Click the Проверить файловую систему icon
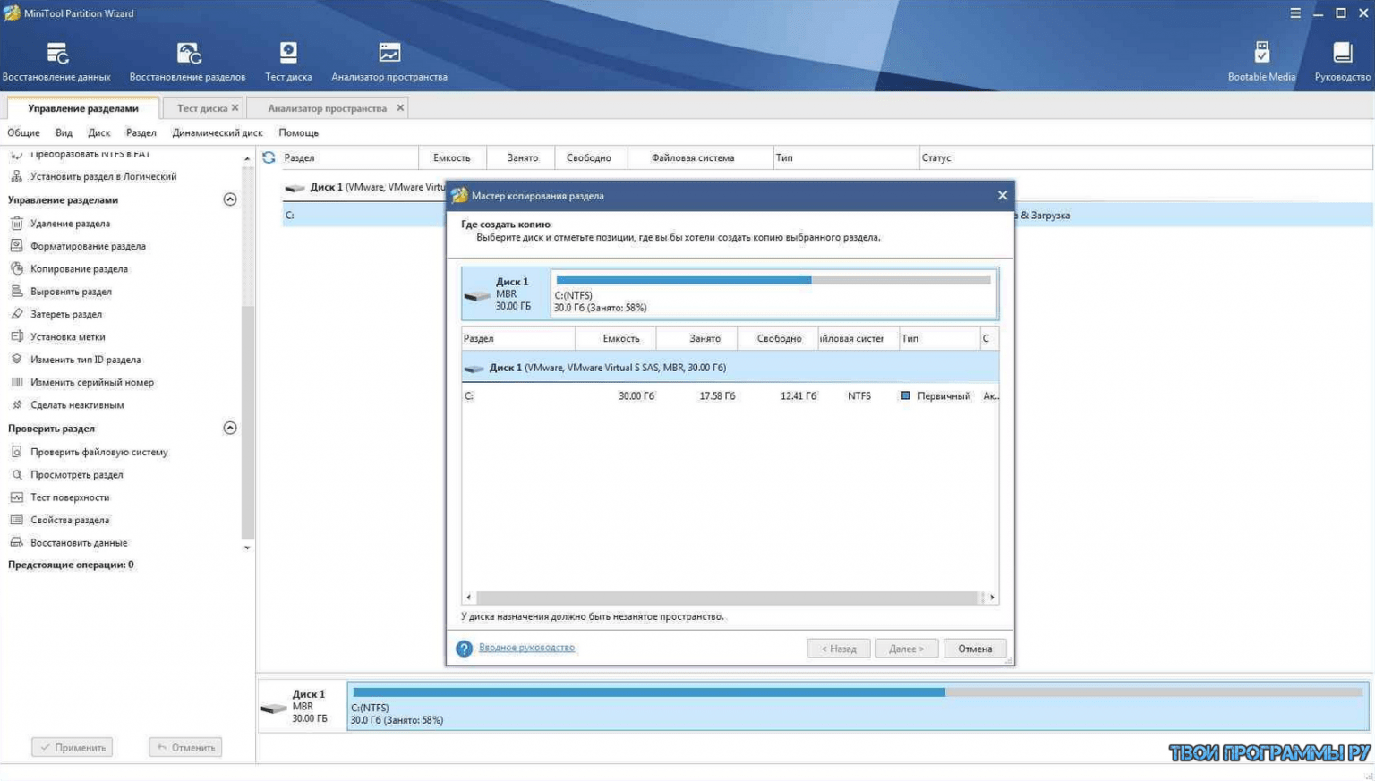Image resolution: width=1375 pixels, height=781 pixels. tap(17, 452)
